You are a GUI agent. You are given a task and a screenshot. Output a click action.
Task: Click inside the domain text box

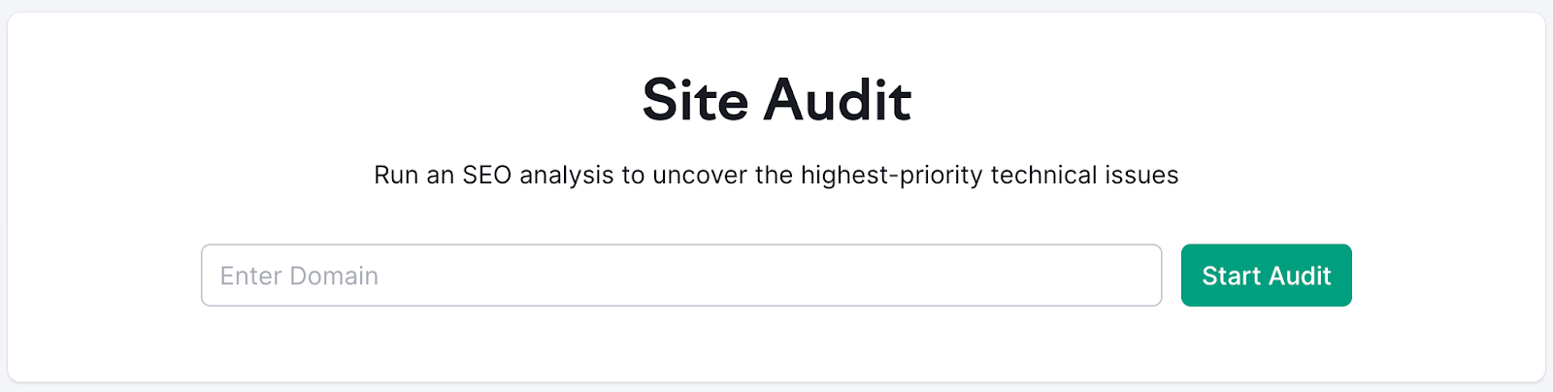click(x=680, y=276)
